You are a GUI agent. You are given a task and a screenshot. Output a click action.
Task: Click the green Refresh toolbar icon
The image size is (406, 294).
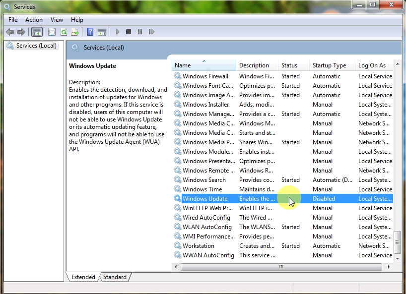point(64,32)
